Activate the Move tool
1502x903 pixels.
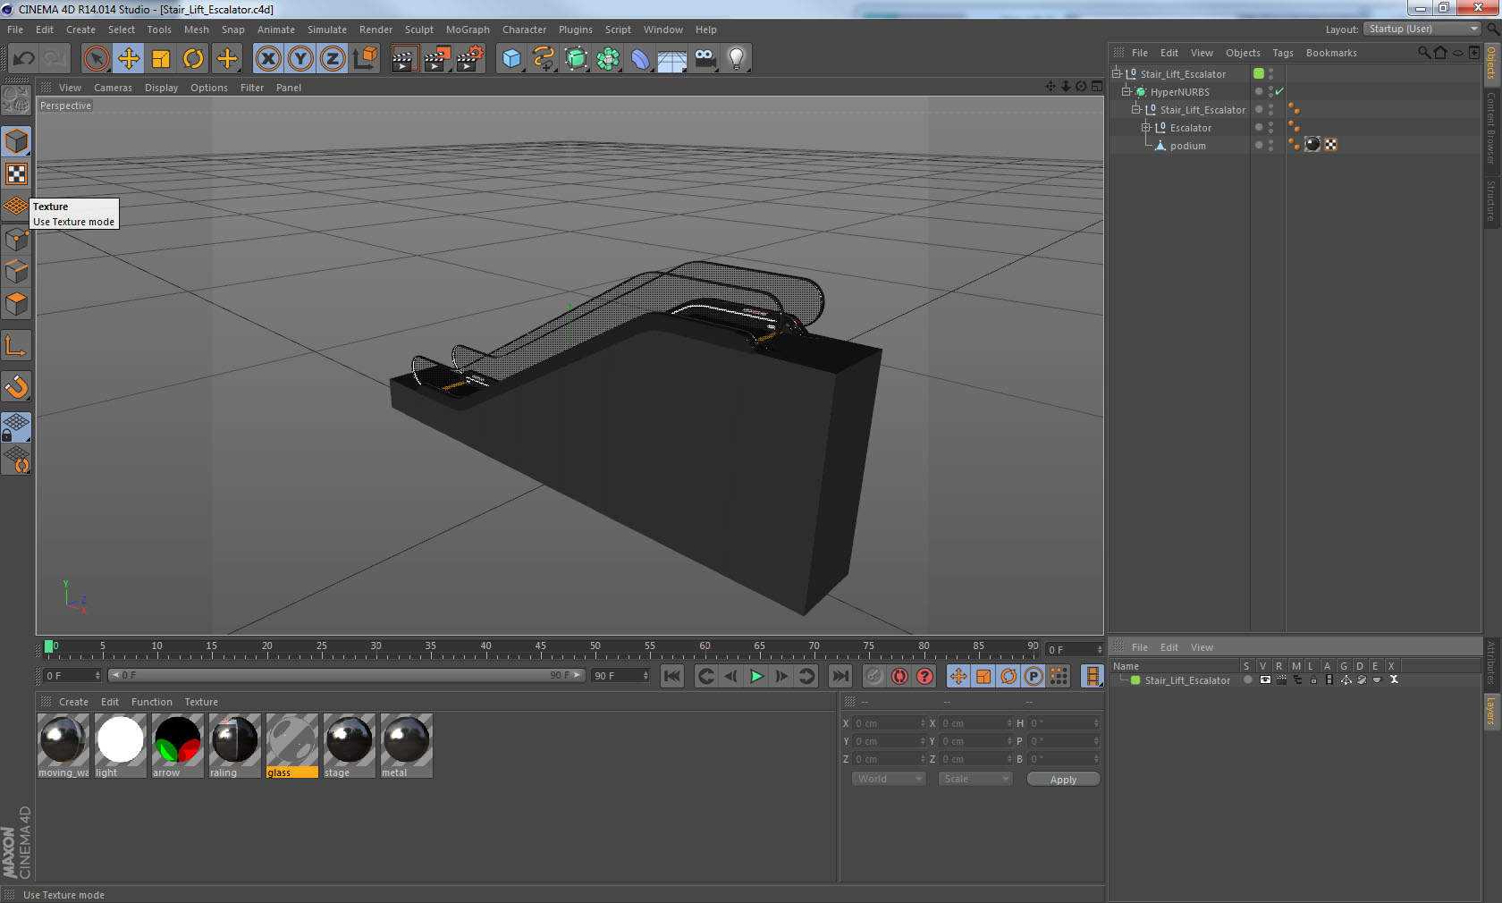[x=129, y=59]
